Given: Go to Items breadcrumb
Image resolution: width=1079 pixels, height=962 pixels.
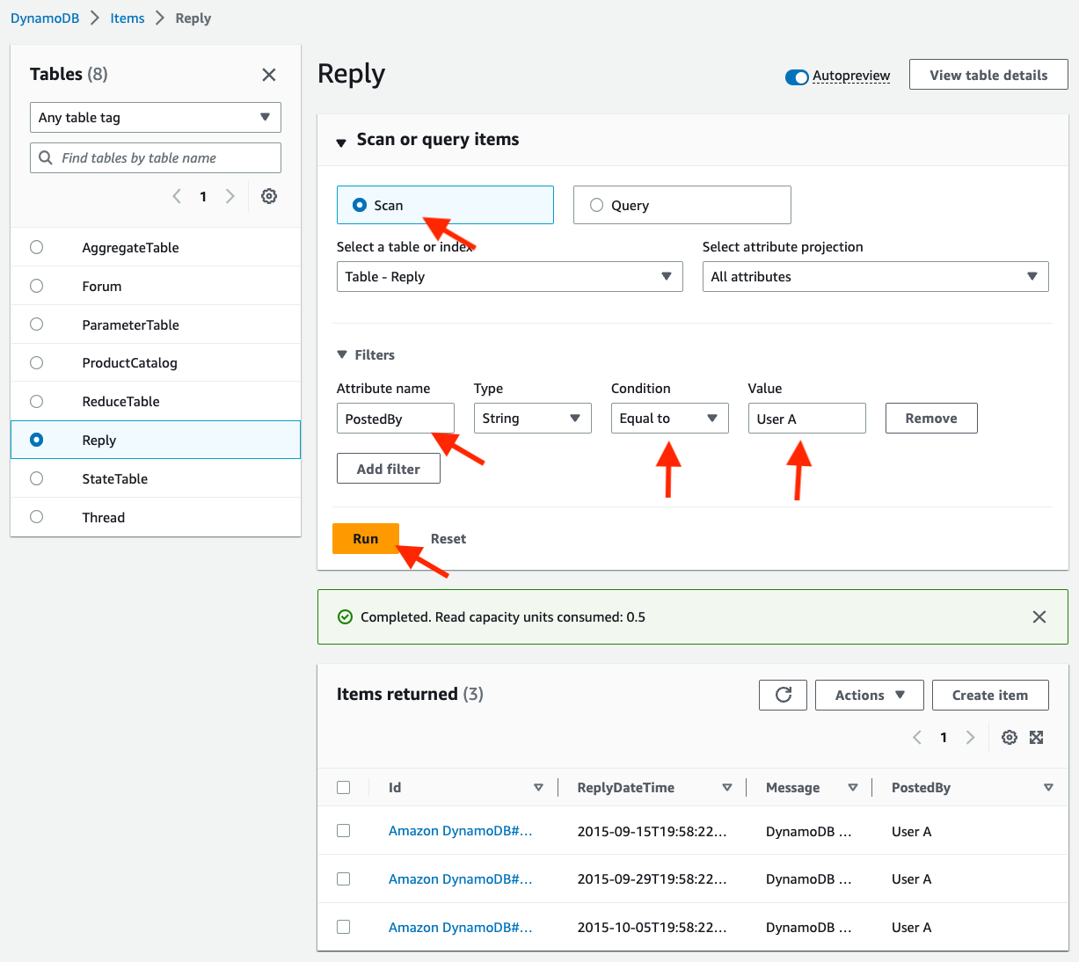Looking at the screenshot, I should tap(128, 18).
